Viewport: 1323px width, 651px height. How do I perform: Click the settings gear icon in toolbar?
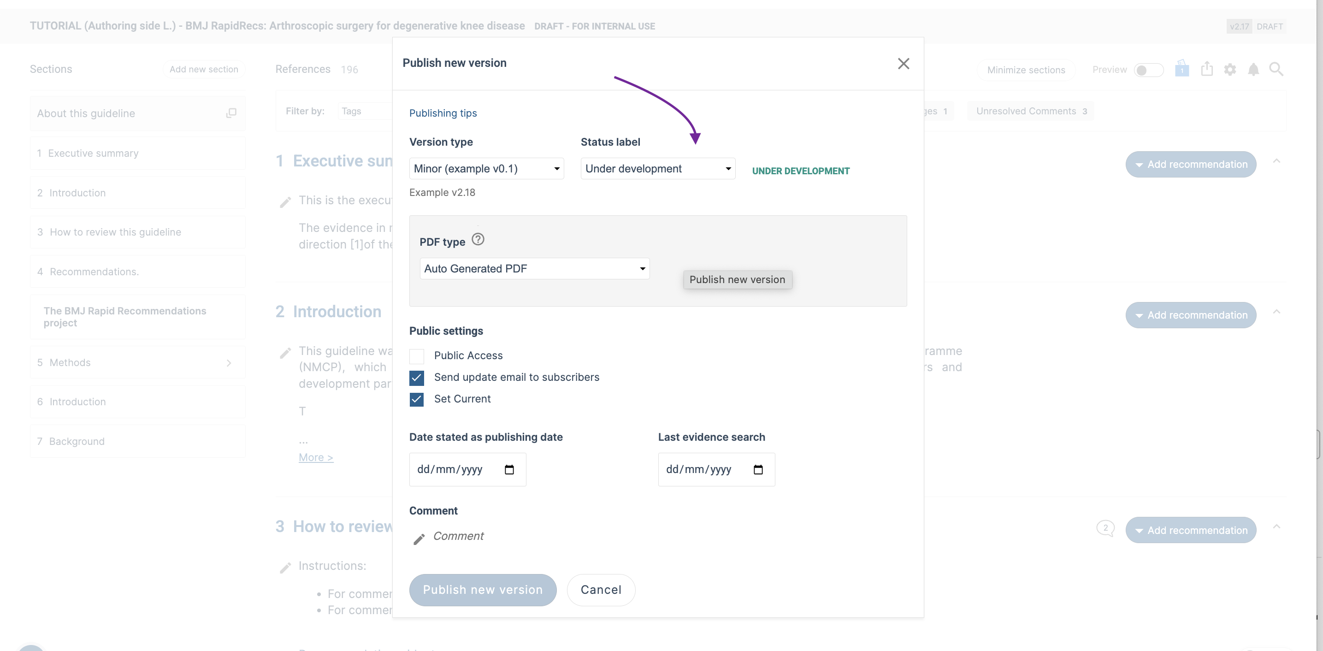point(1229,69)
